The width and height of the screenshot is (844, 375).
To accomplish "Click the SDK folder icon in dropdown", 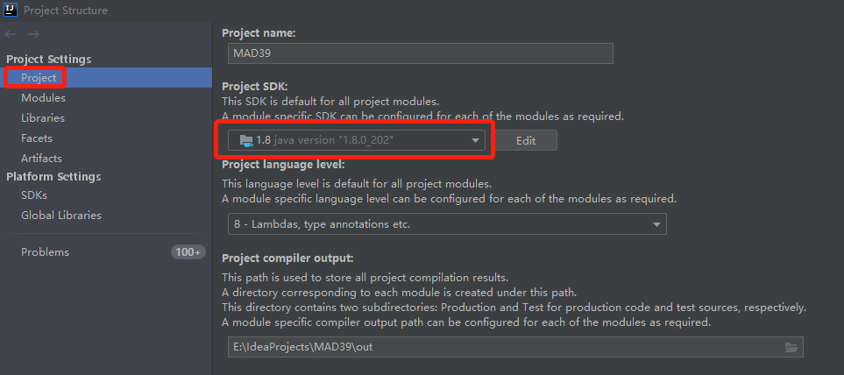I will (x=246, y=140).
